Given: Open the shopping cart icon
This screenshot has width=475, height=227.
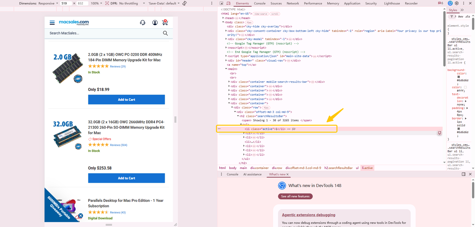Looking at the screenshot, I should pyautogui.click(x=165, y=22).
